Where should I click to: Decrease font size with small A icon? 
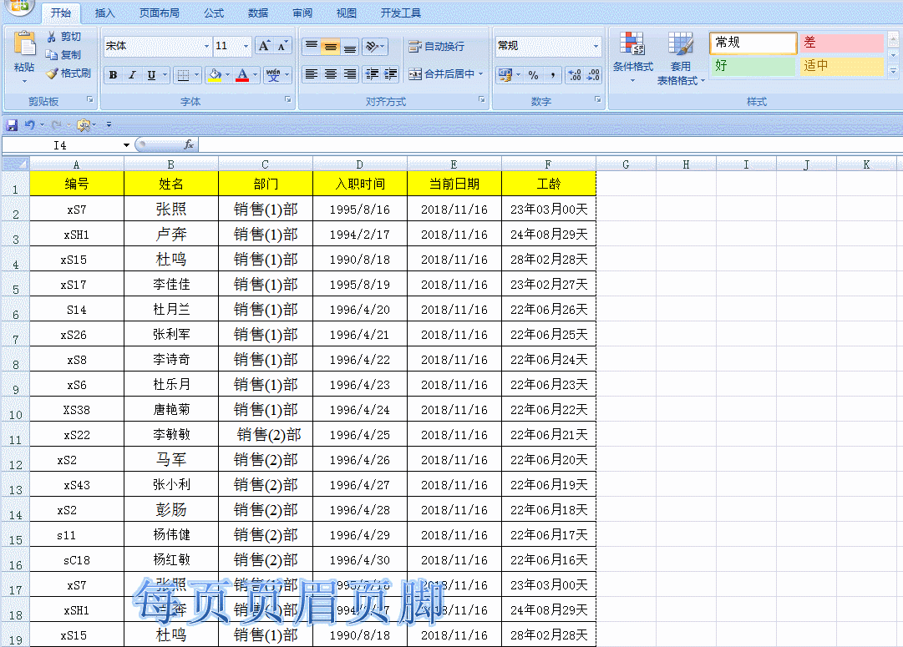[x=282, y=45]
